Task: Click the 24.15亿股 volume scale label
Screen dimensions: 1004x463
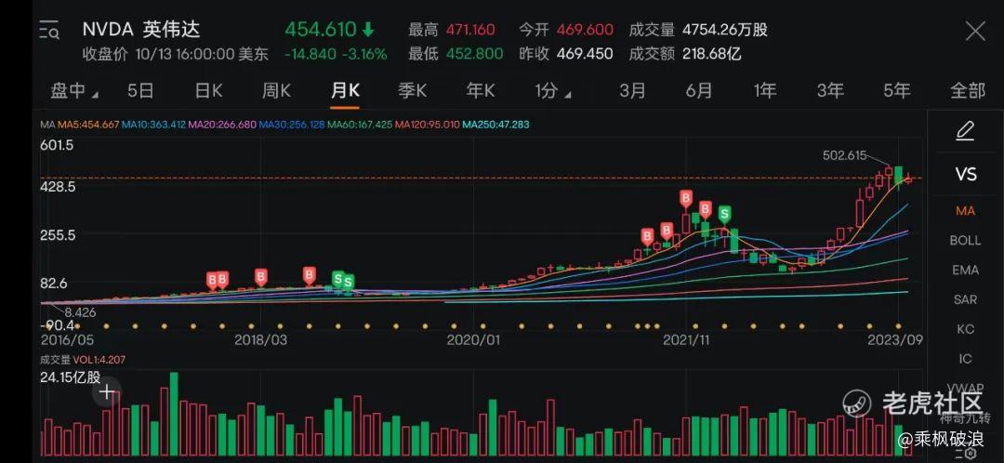Action: coord(71,377)
